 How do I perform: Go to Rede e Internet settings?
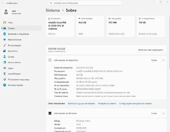pos(22,39)
